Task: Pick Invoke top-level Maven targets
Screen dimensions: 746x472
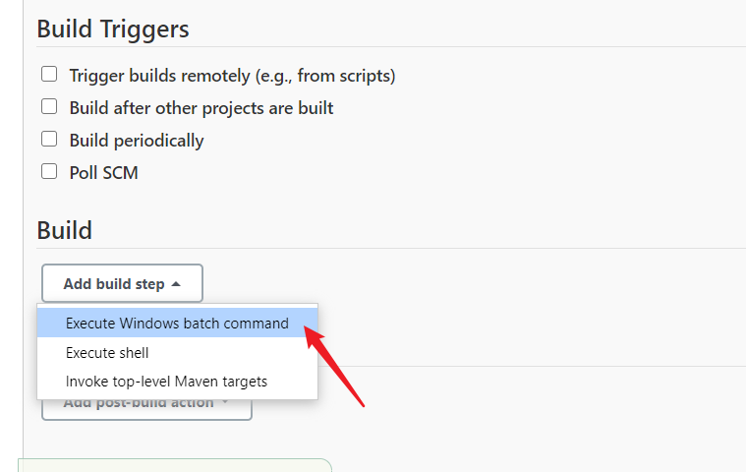Action: tap(178, 382)
